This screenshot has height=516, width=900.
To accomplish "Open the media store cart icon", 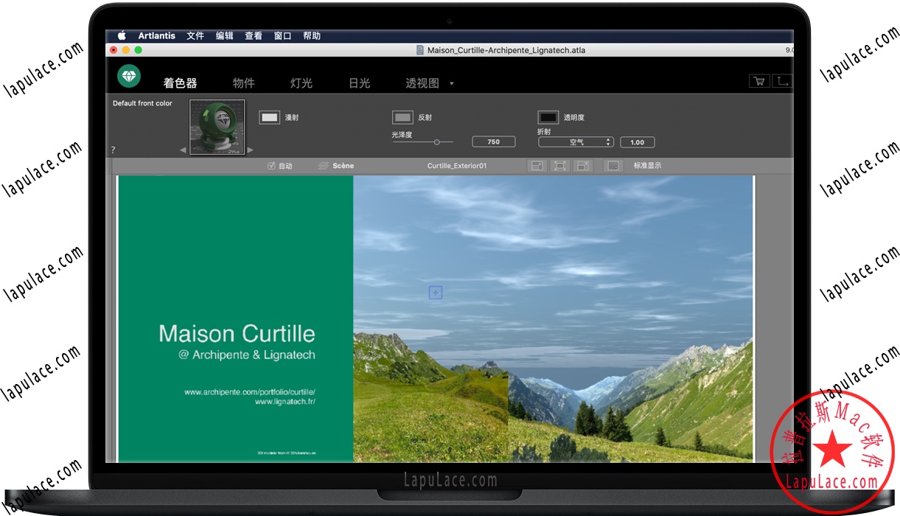I will click(758, 80).
